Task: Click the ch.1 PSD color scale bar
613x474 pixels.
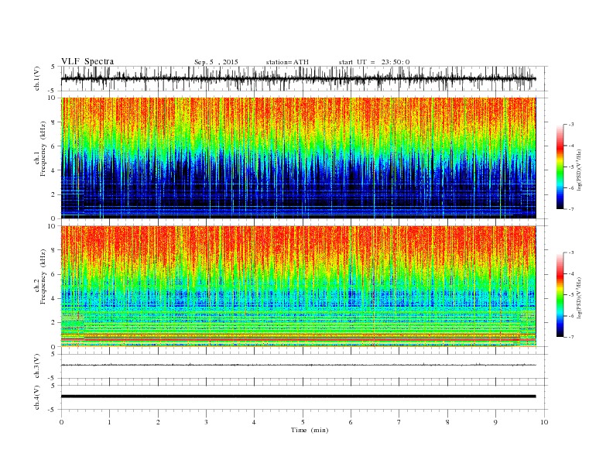Action: (560, 167)
